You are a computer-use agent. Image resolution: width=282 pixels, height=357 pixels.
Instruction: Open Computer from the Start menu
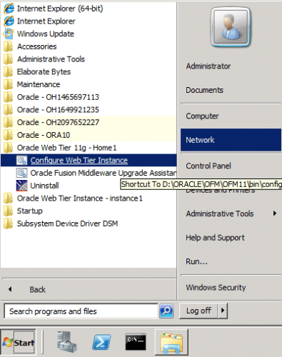[202, 116]
